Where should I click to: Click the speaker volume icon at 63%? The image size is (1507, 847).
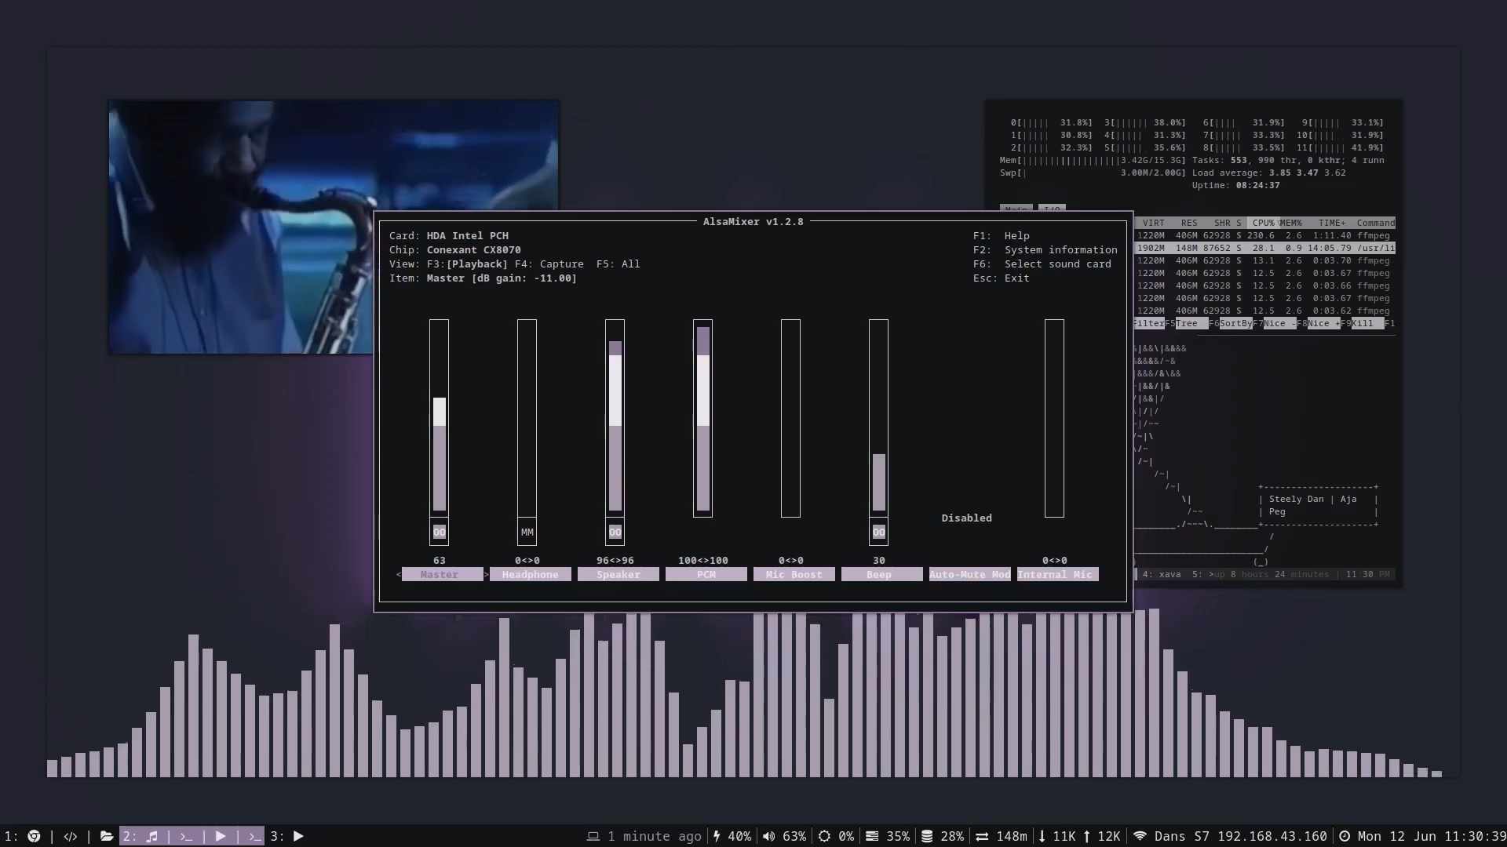point(768,836)
